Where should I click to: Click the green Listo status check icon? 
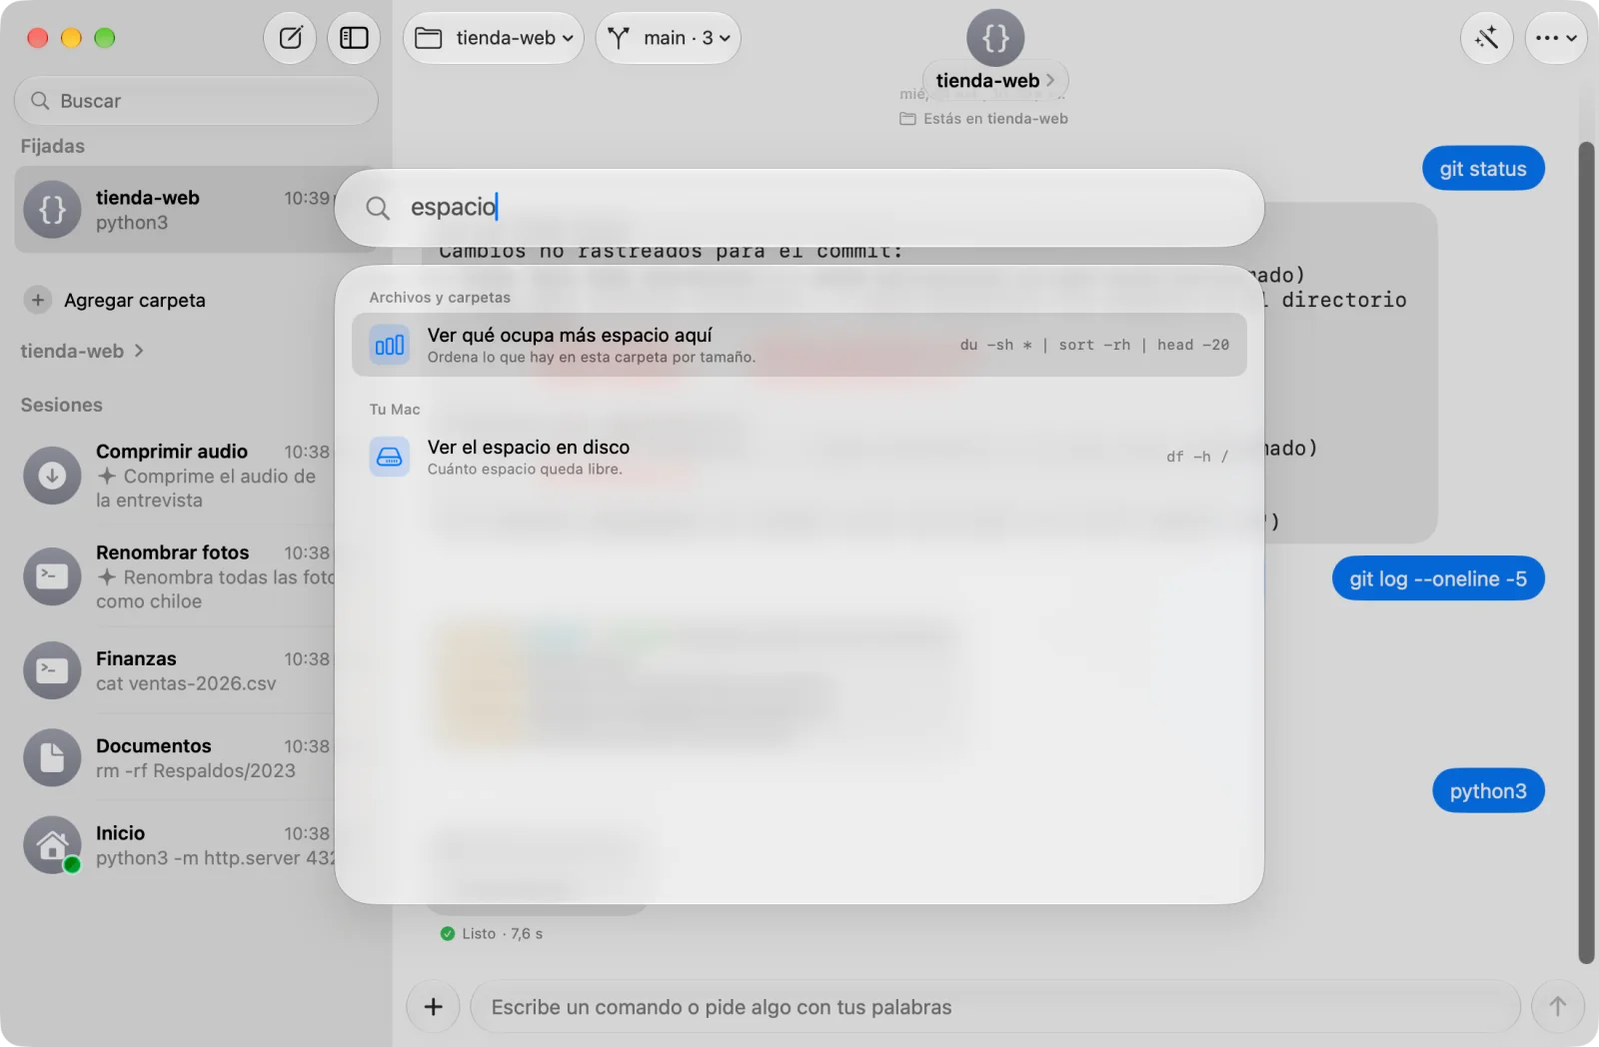click(x=448, y=933)
